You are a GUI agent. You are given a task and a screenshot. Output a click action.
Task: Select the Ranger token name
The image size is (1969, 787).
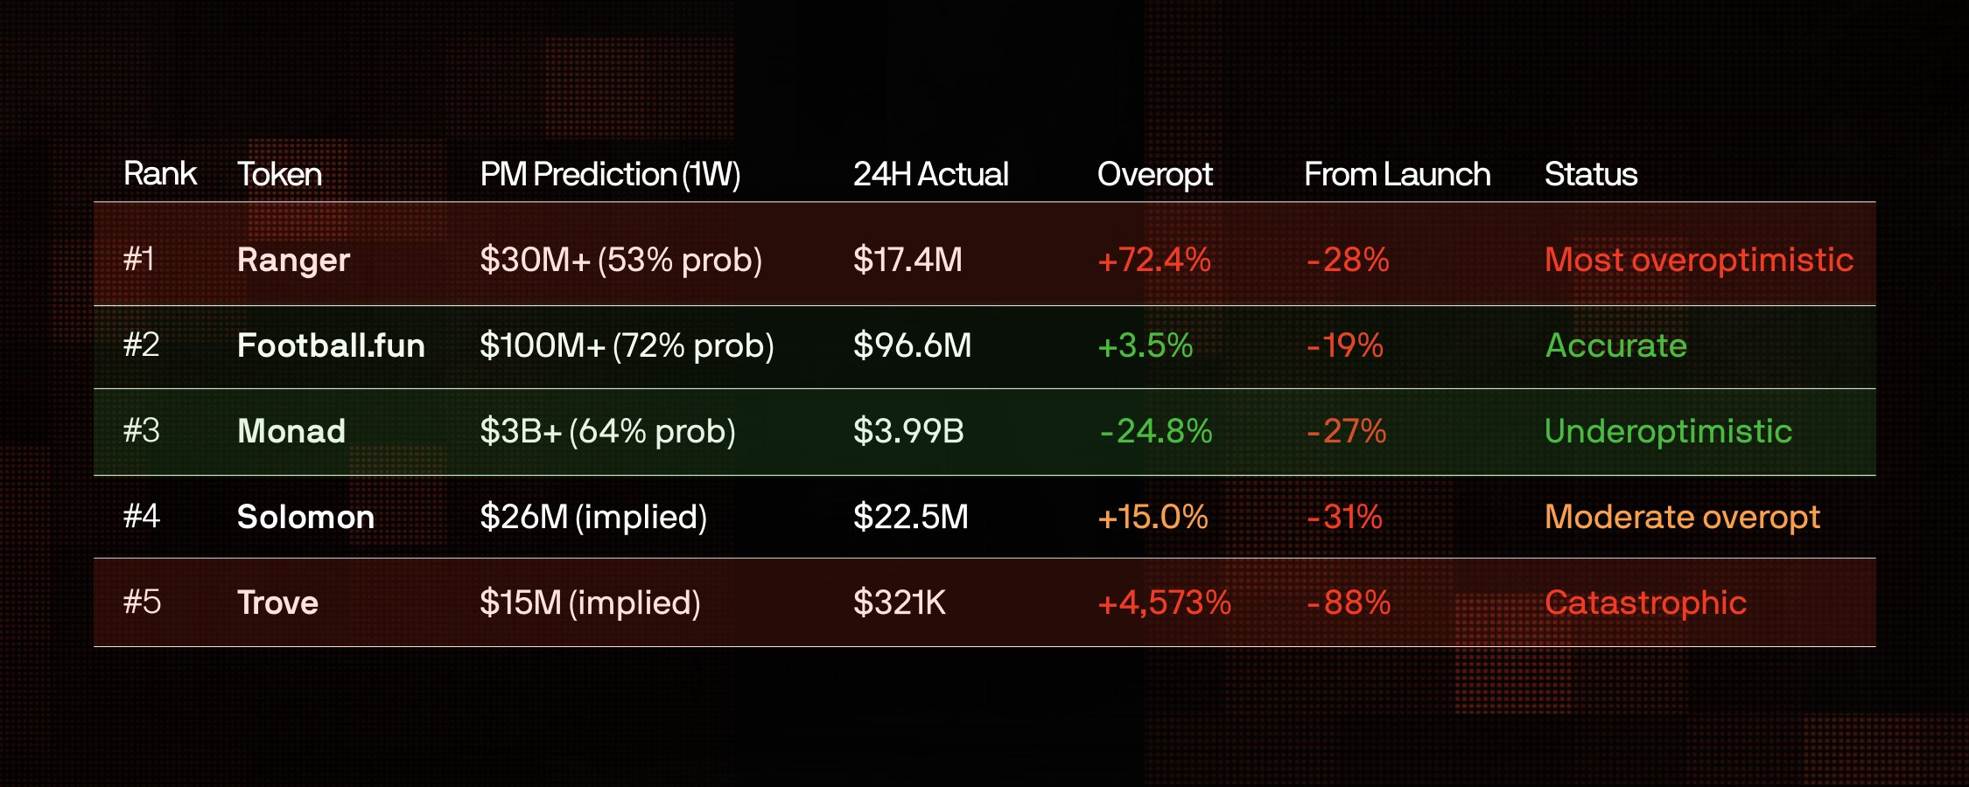point(293,260)
